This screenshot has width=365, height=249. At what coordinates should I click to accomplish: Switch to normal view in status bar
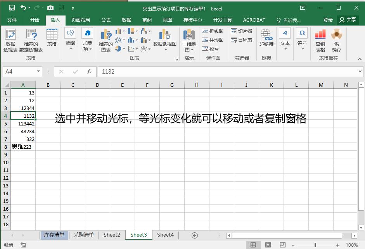click(x=253, y=244)
